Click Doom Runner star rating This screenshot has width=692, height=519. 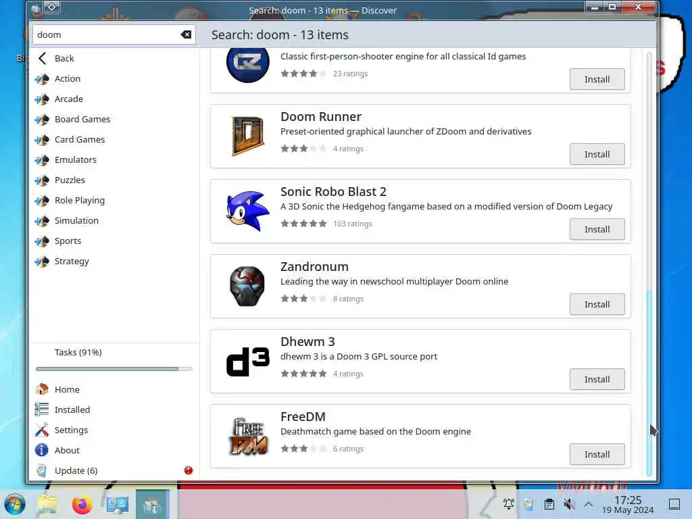[x=303, y=149]
